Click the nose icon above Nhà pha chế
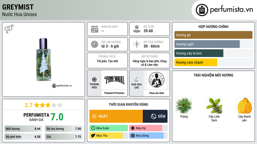Viewport: 257px width, 144px height. pyautogui.click(x=136, y=79)
